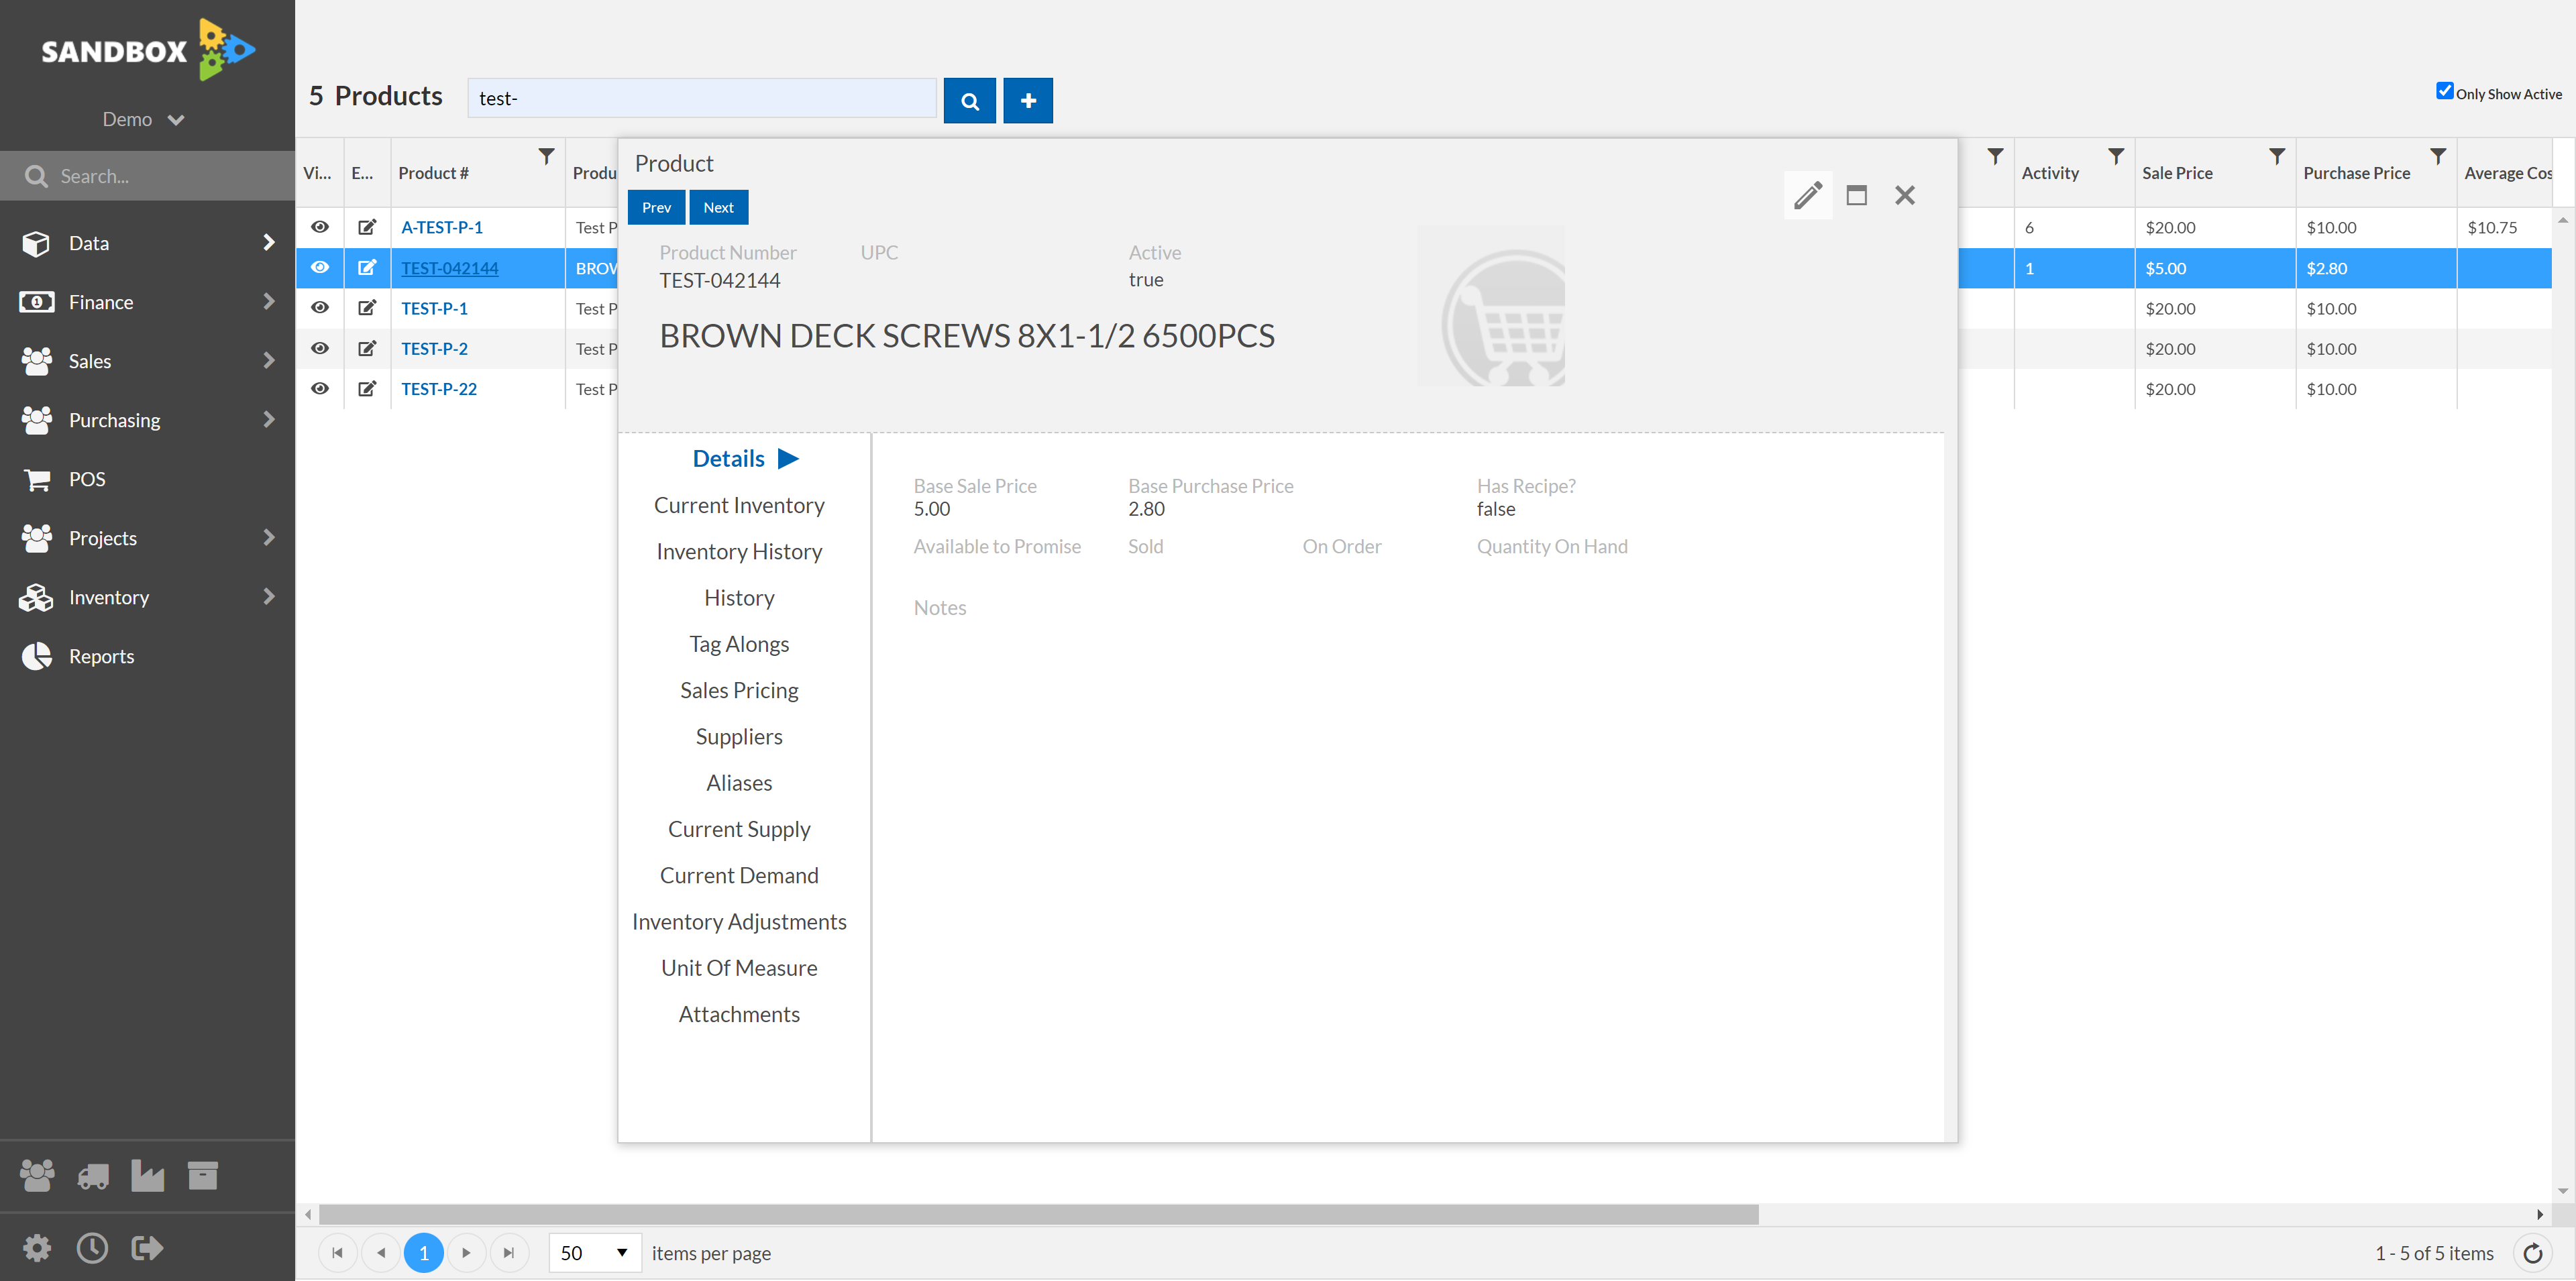Click the product cart placeholder image
Image resolution: width=2576 pixels, height=1281 pixels.
[x=1491, y=306]
